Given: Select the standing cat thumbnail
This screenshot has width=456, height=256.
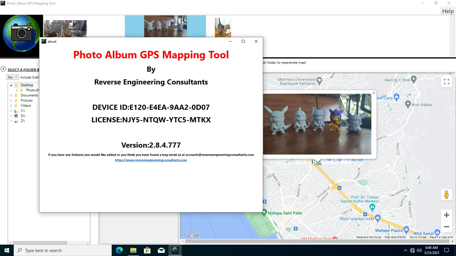Looking at the screenshot, I should (x=223, y=28).
